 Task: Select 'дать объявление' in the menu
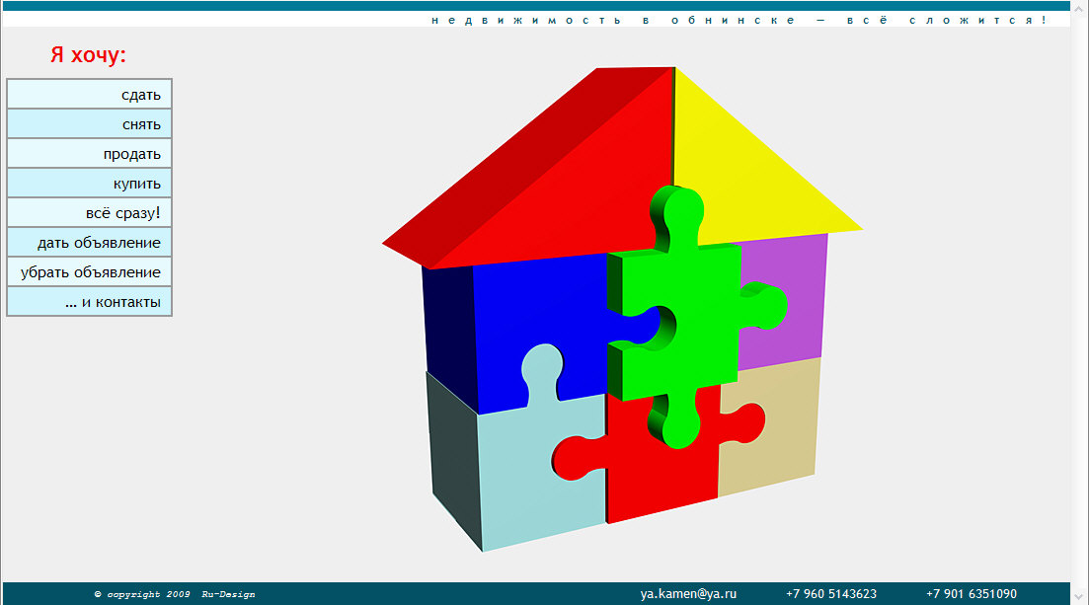click(x=89, y=243)
